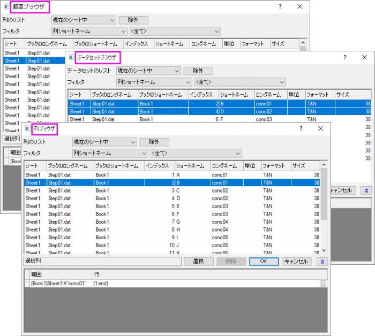Screen dimensions: 375x336
Task: Click 範囲ブラウザ window title icon
Action: (x=7, y=6)
